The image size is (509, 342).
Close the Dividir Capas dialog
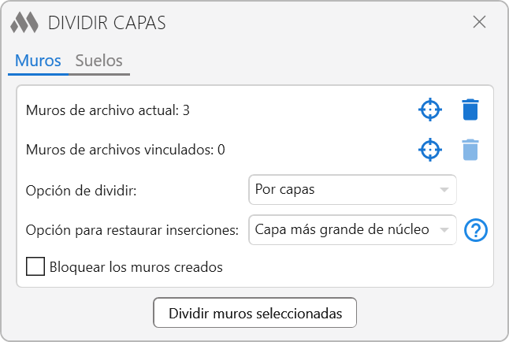[479, 22]
